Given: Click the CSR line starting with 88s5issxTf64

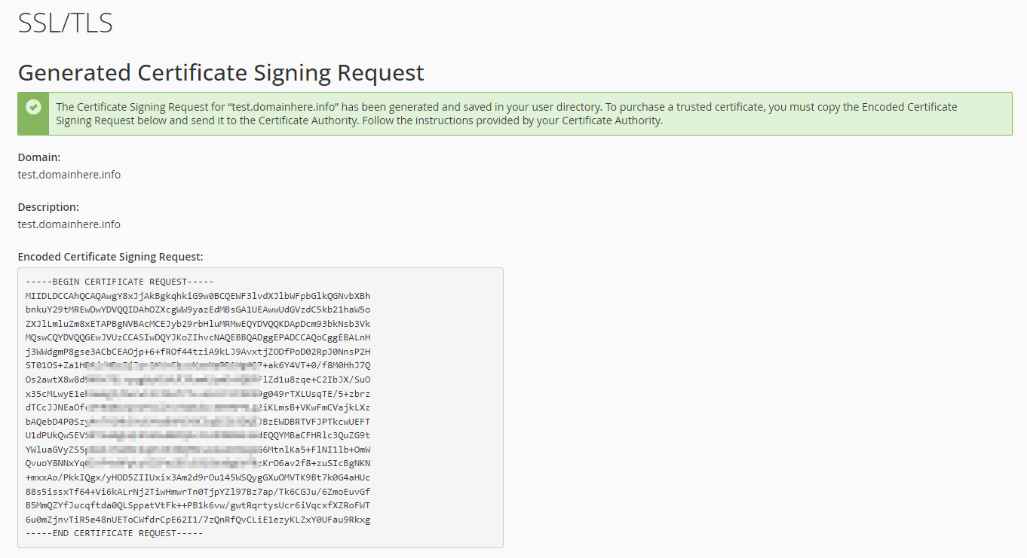Looking at the screenshot, I should (198, 491).
